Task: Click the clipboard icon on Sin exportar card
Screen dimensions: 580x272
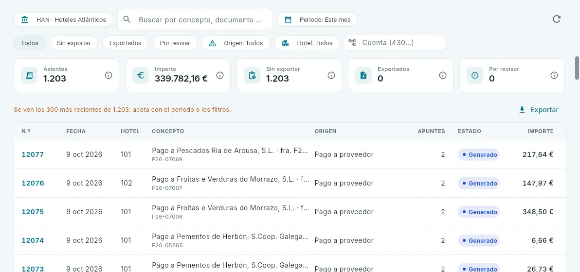Action: pyautogui.click(x=252, y=75)
